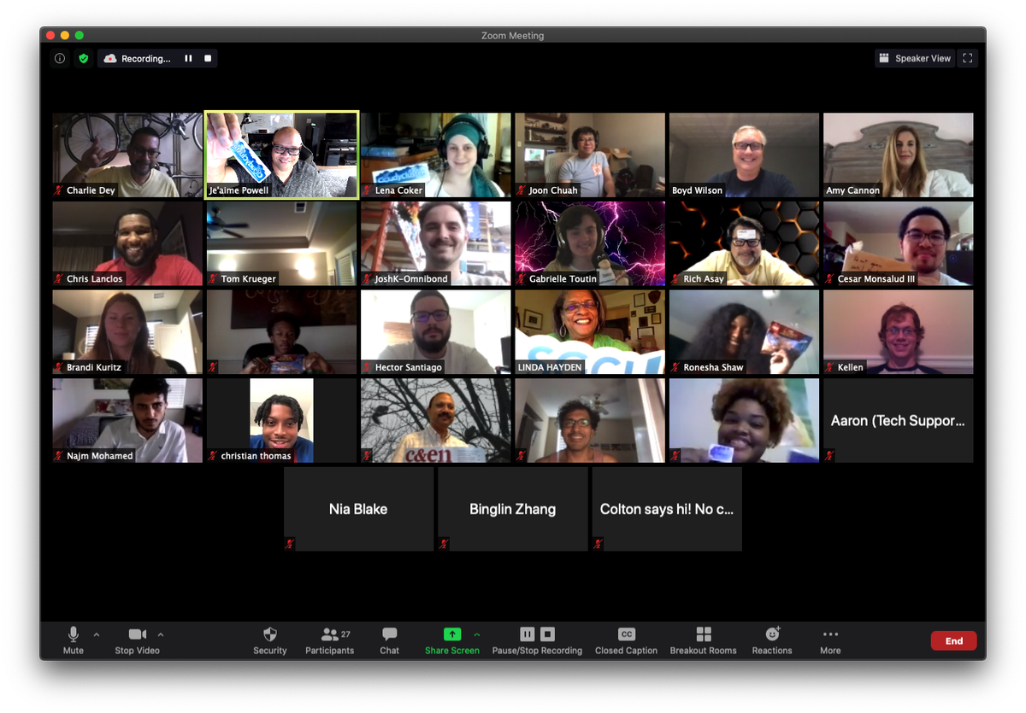Select Lena Coker's video tile
Screen dimensions: 1026x713
pos(436,155)
